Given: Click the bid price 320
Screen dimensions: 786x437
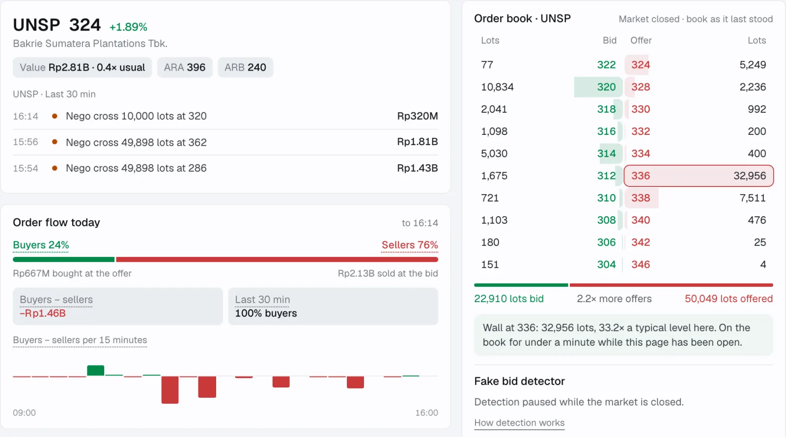Looking at the screenshot, I should (606, 87).
